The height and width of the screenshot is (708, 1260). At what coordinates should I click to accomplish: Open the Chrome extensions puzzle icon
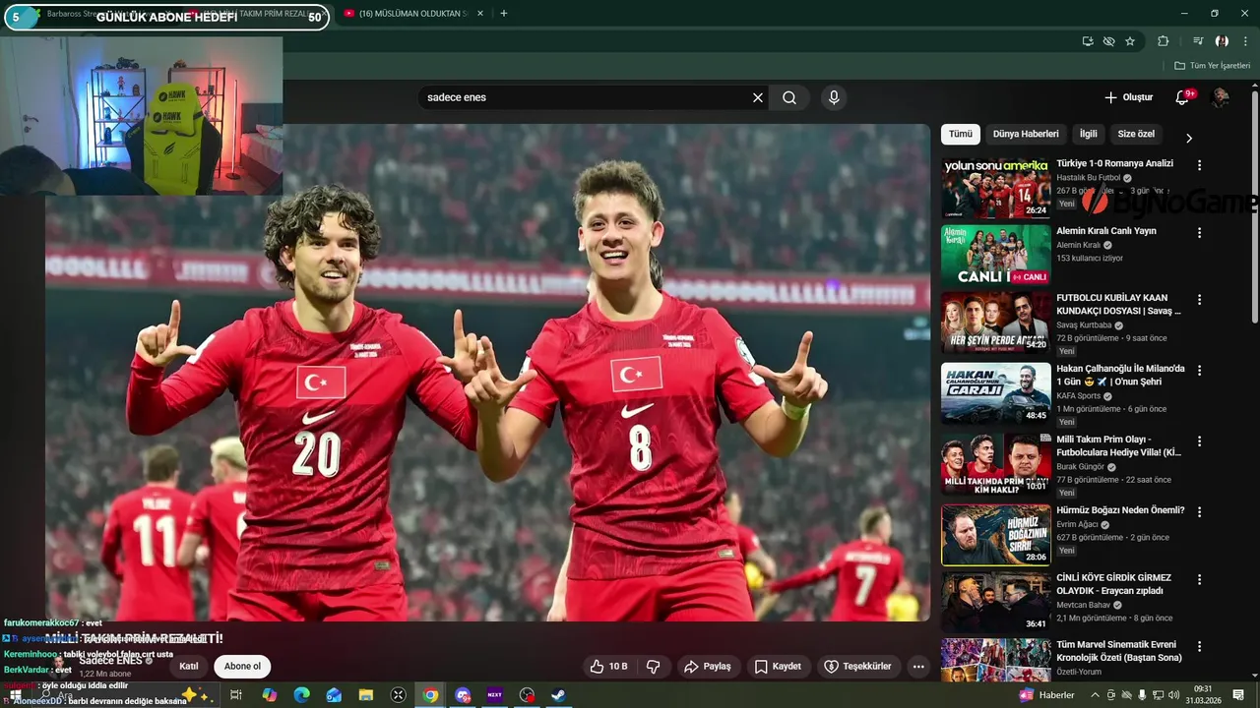[1163, 41]
